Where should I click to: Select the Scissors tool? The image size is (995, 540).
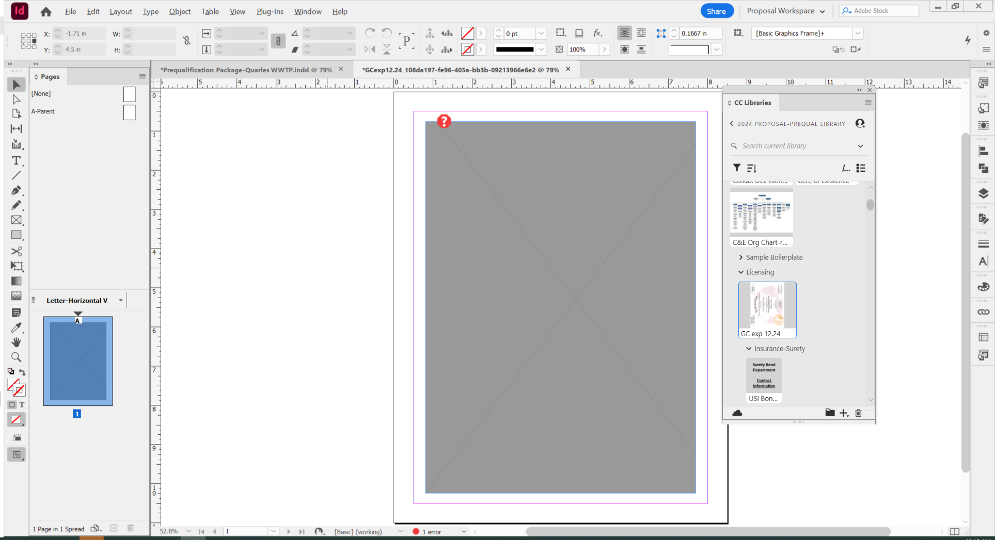click(x=16, y=252)
